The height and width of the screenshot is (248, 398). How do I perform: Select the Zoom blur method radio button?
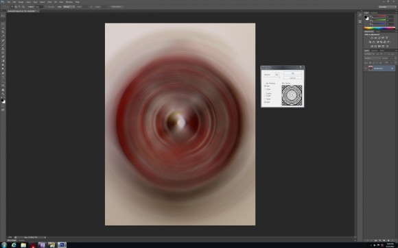pos(266,89)
